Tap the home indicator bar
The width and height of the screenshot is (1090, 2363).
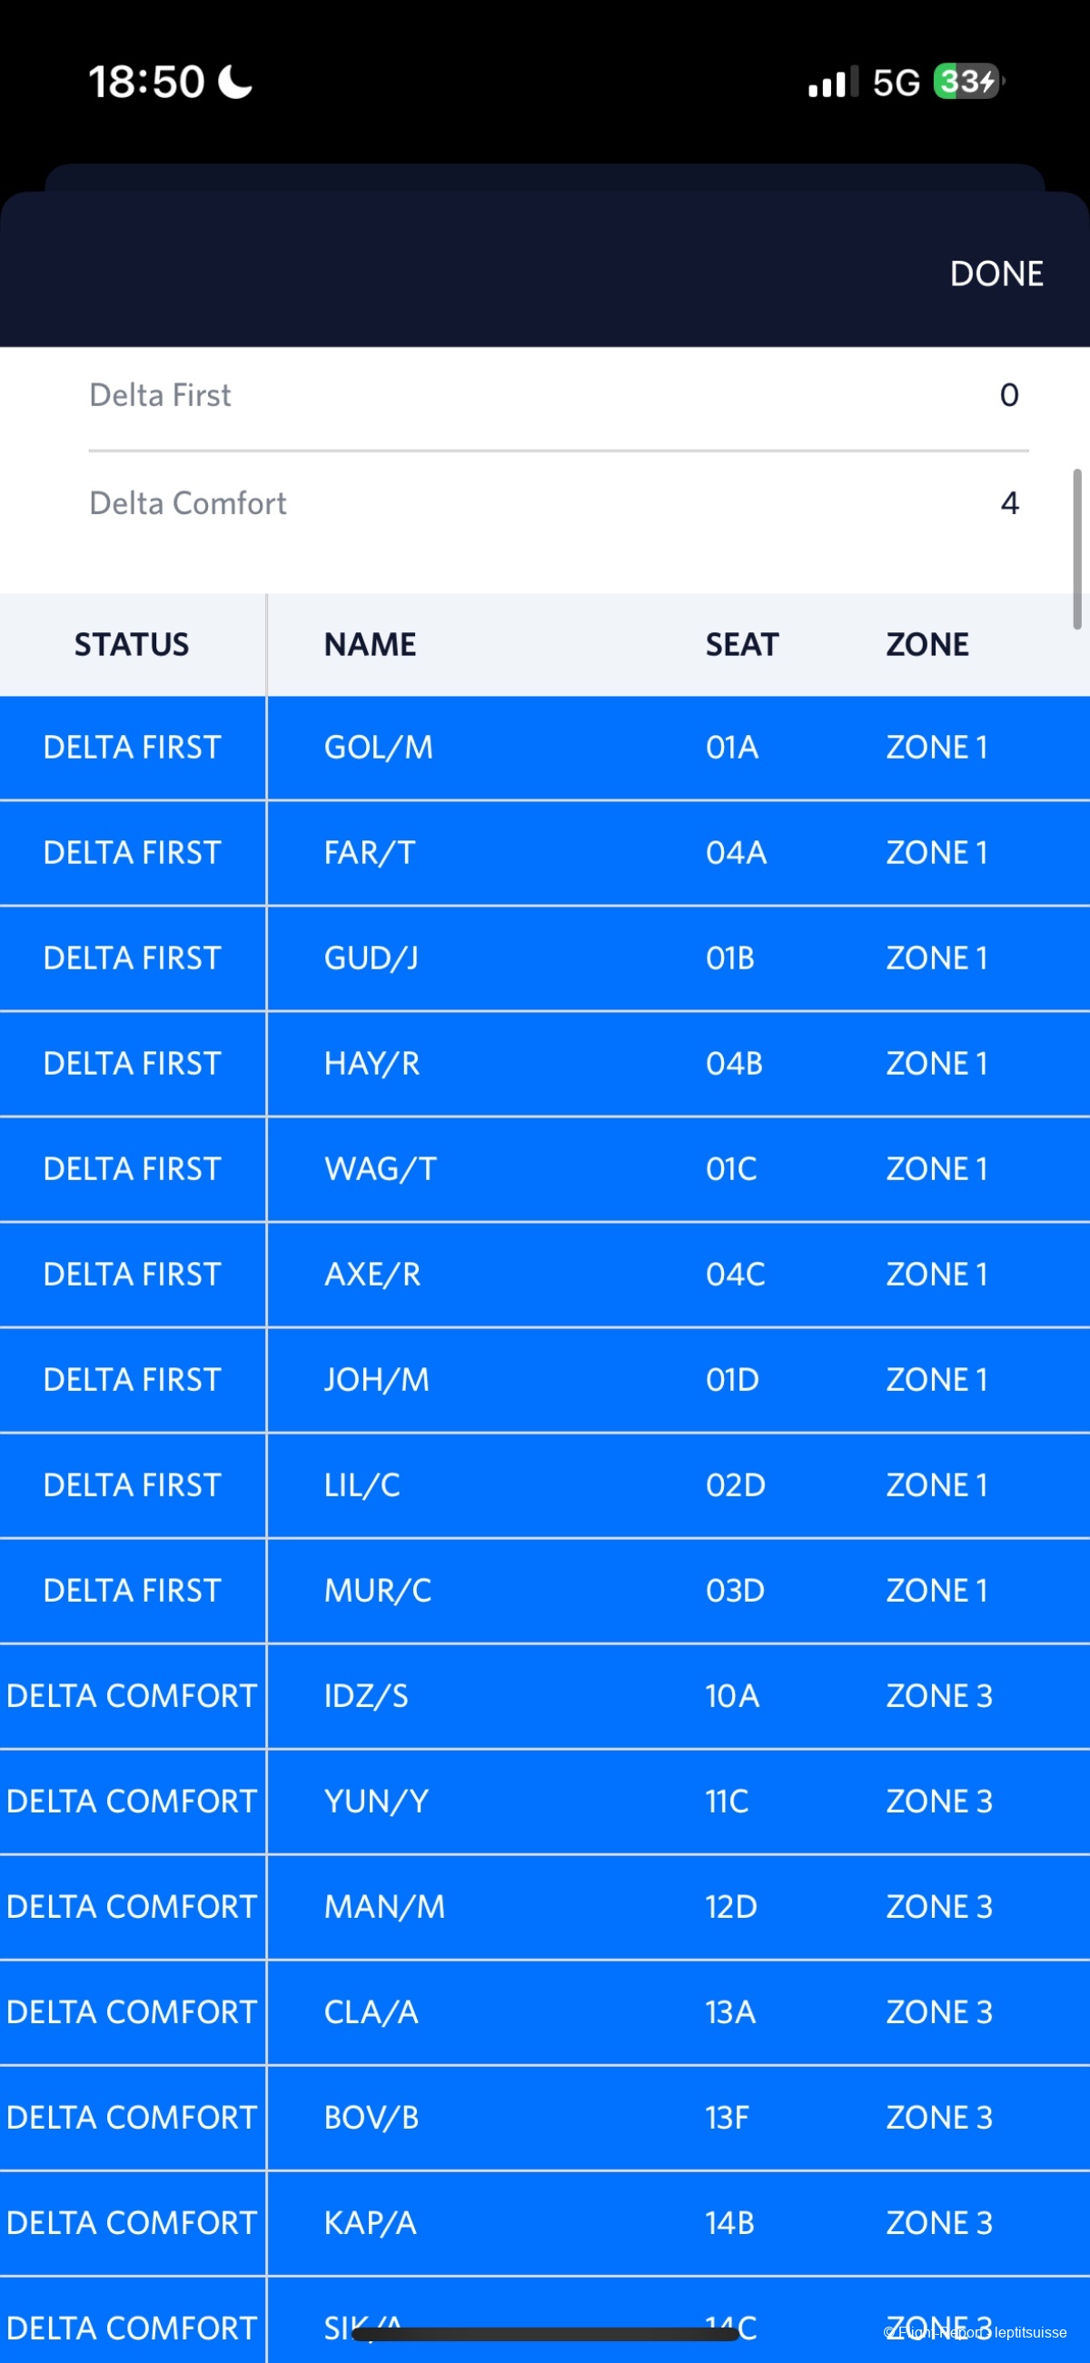545,2334
